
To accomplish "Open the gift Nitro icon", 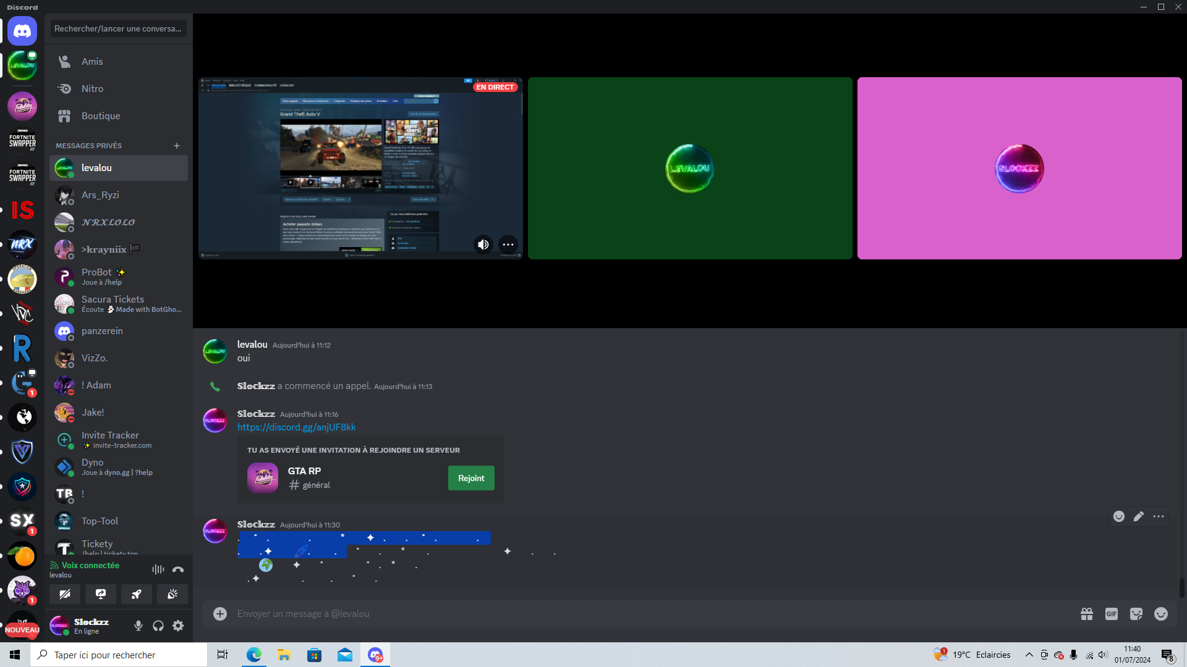I will pyautogui.click(x=1087, y=614).
